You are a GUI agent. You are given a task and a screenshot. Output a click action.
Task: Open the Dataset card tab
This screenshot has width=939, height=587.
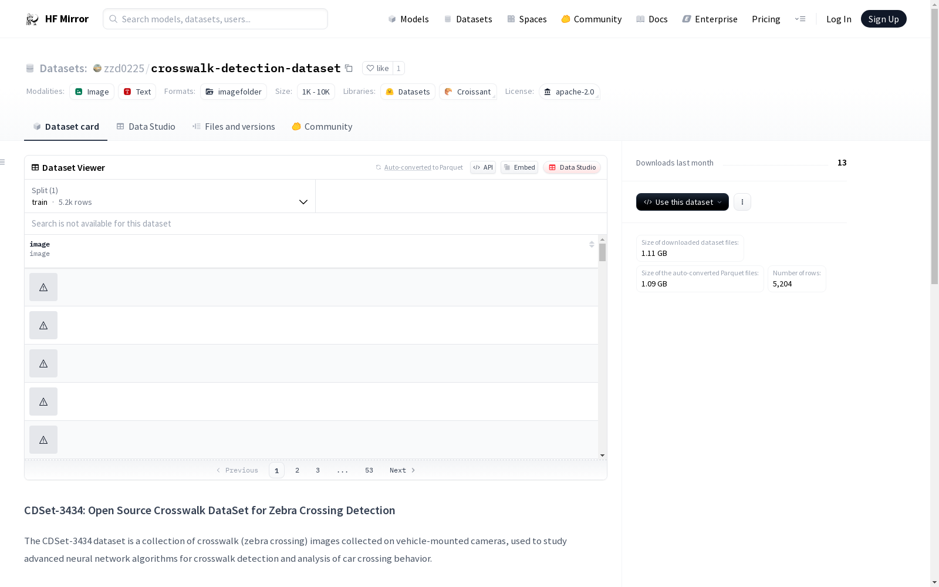66,127
